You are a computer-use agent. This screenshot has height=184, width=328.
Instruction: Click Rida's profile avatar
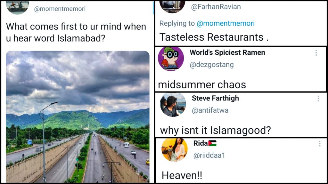pos(175,149)
